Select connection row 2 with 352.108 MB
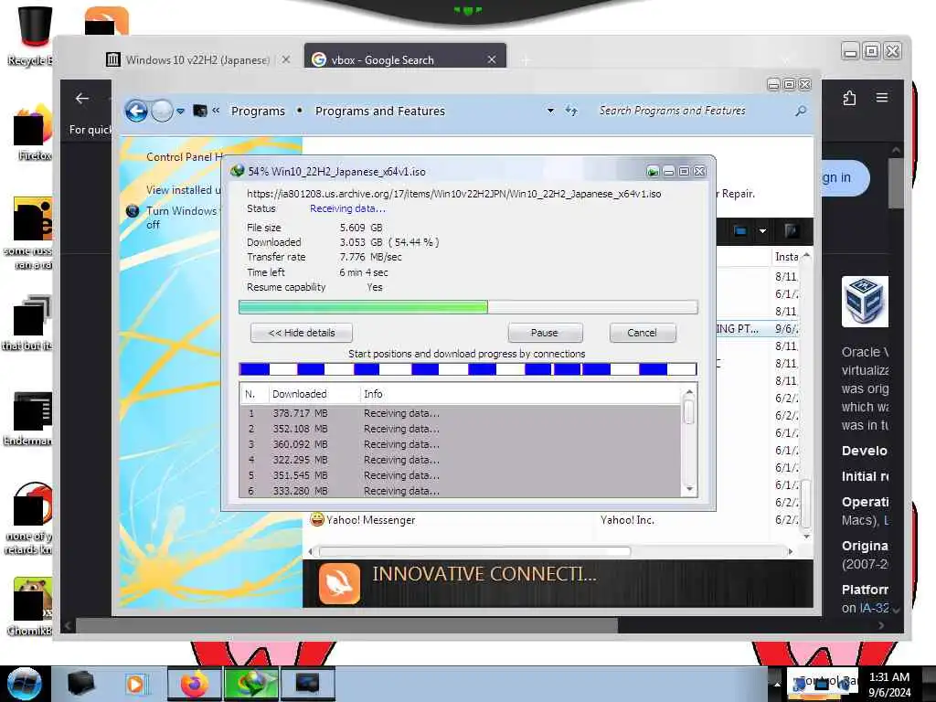 (x=461, y=429)
